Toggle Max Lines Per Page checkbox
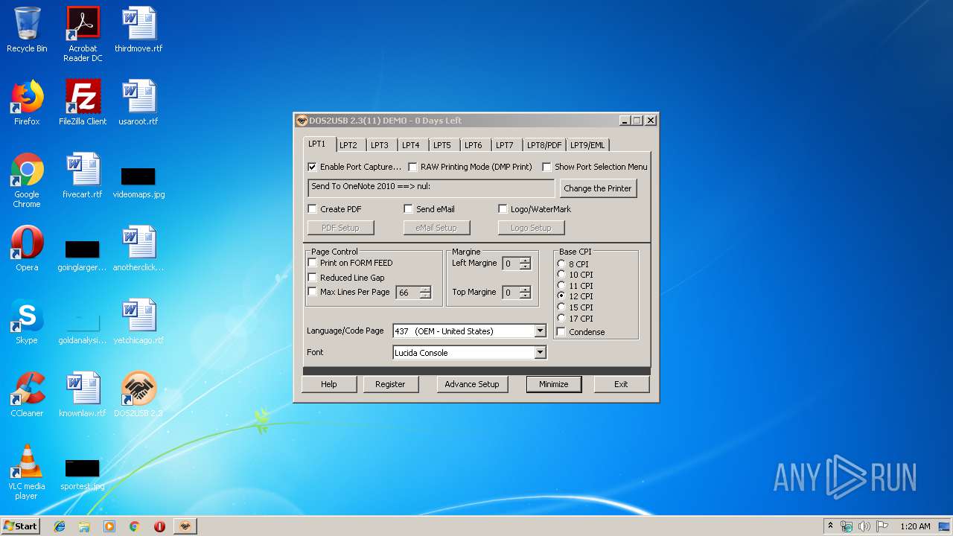Screen dimensions: 953x536 pos(312,292)
